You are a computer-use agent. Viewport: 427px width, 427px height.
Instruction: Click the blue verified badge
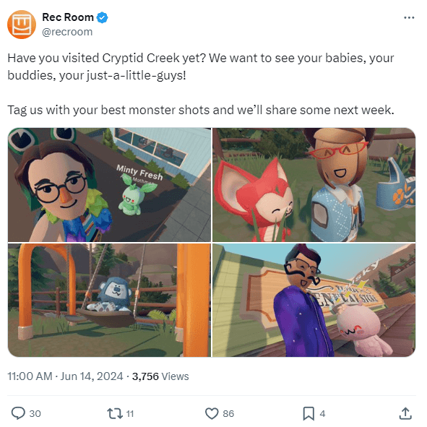coord(103,17)
